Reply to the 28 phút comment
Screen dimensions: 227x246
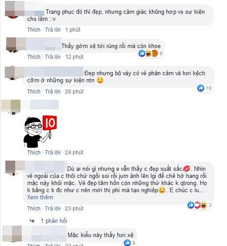(53, 92)
